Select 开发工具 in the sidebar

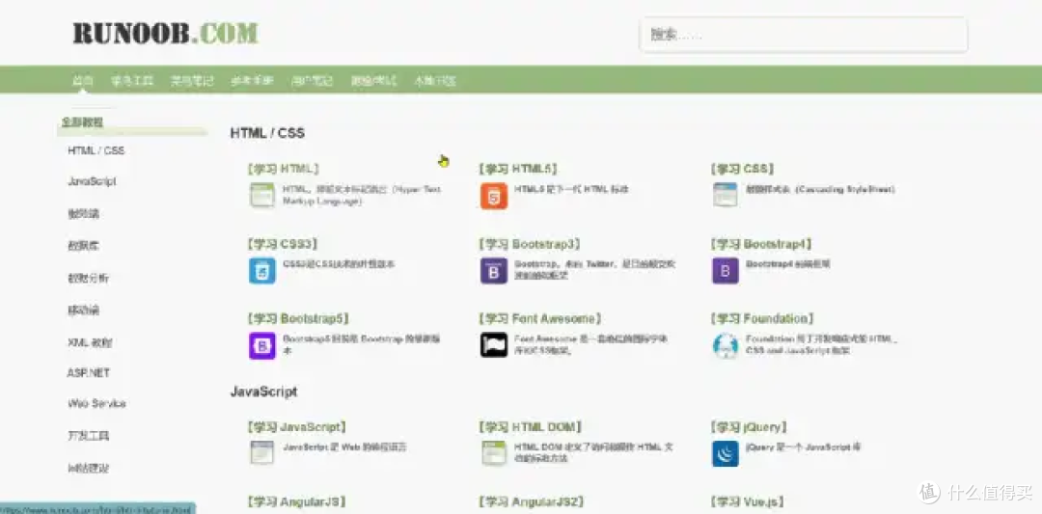click(x=89, y=436)
